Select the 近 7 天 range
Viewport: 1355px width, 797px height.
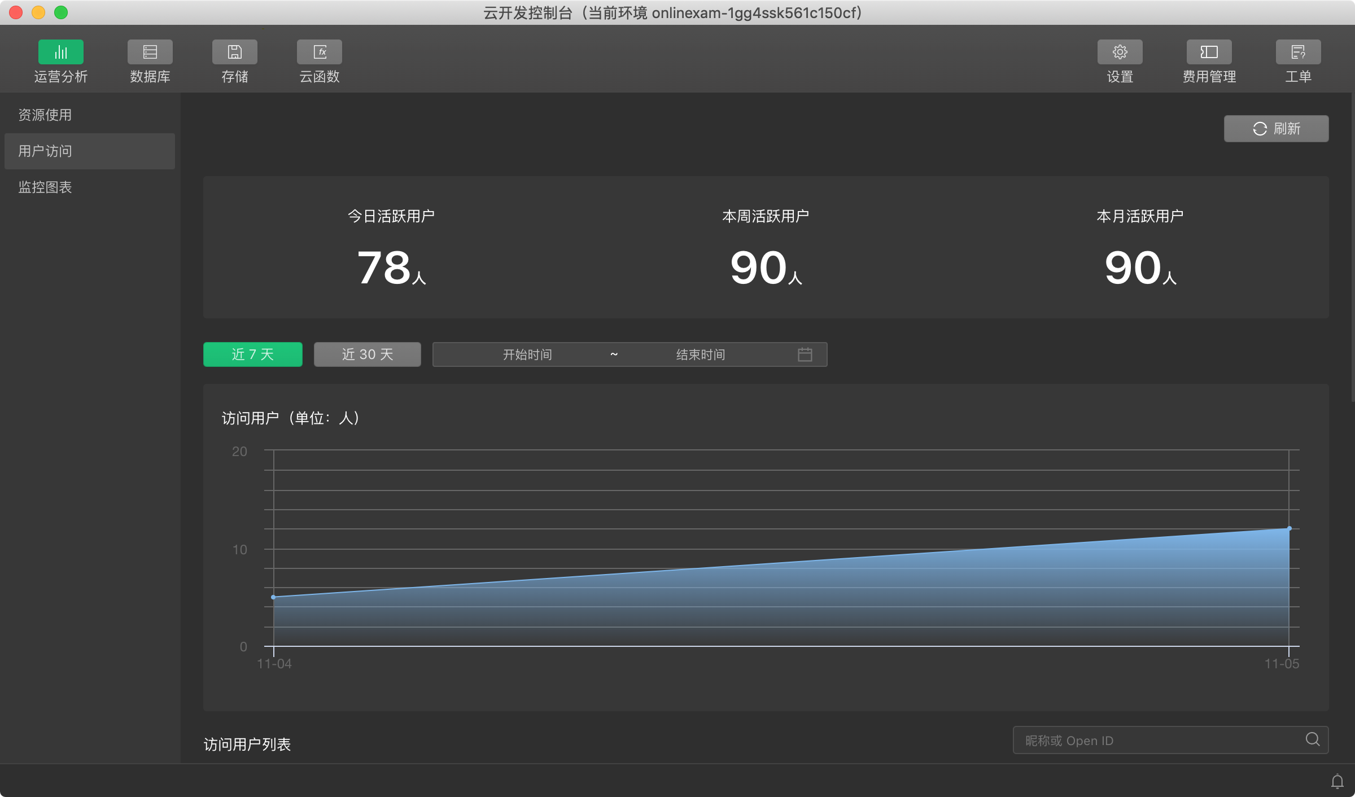pyautogui.click(x=252, y=354)
